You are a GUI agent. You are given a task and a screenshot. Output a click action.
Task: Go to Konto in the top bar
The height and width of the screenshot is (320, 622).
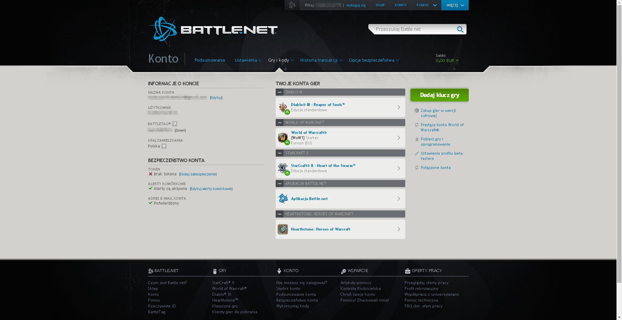[400, 5]
